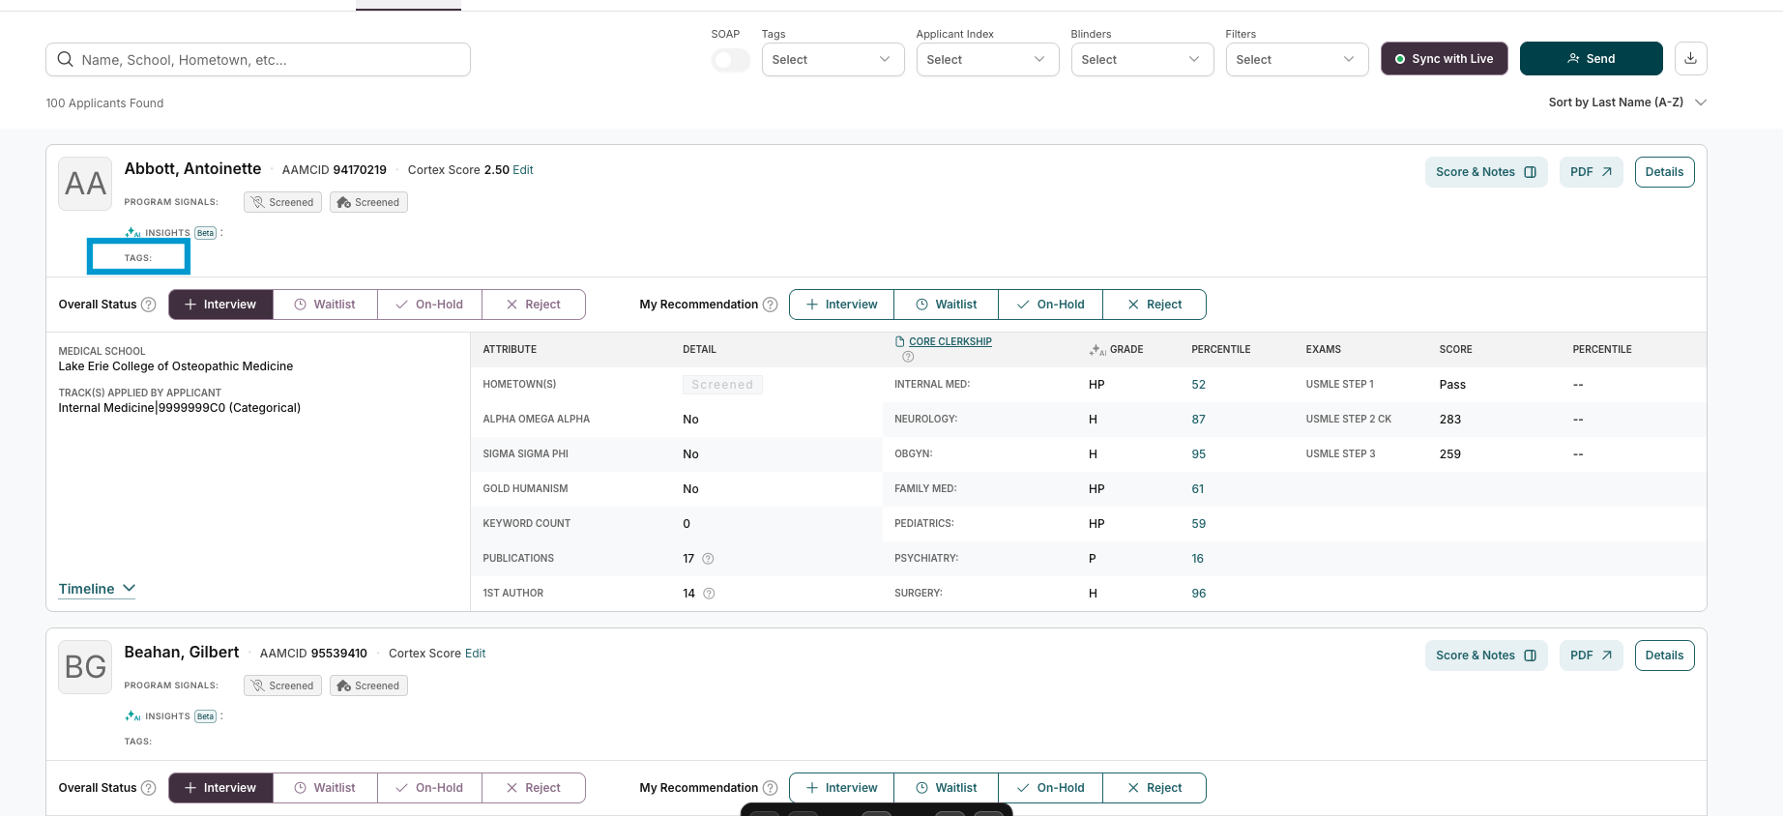1783x816 pixels.
Task: Click the Beahan, Gilbert applicant name
Action: tap(182, 653)
